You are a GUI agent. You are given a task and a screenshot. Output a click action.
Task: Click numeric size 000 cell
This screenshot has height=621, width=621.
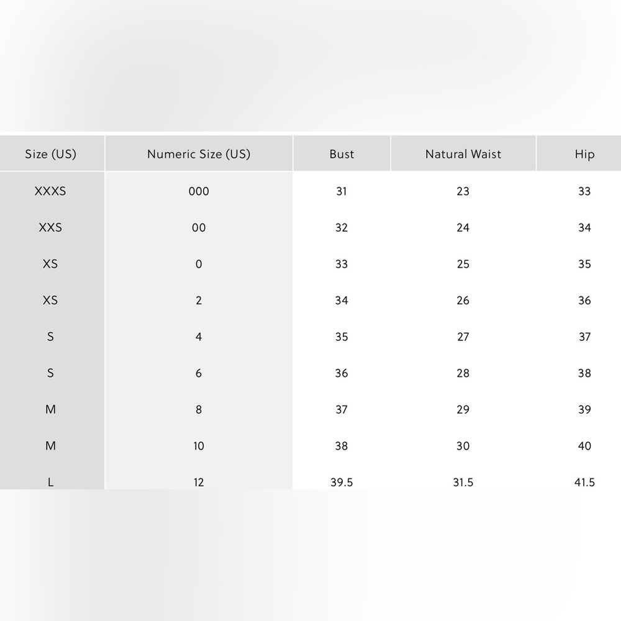point(199,191)
